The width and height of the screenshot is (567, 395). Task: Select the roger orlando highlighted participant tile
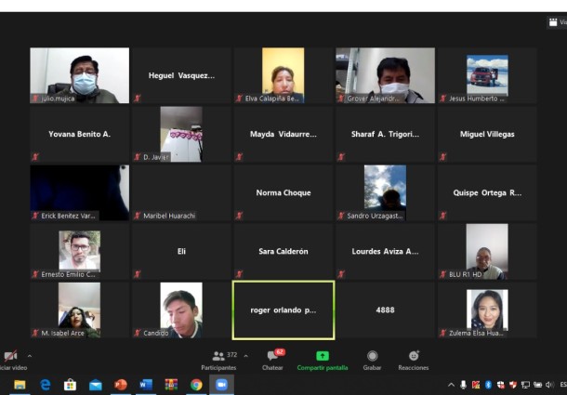(283, 309)
